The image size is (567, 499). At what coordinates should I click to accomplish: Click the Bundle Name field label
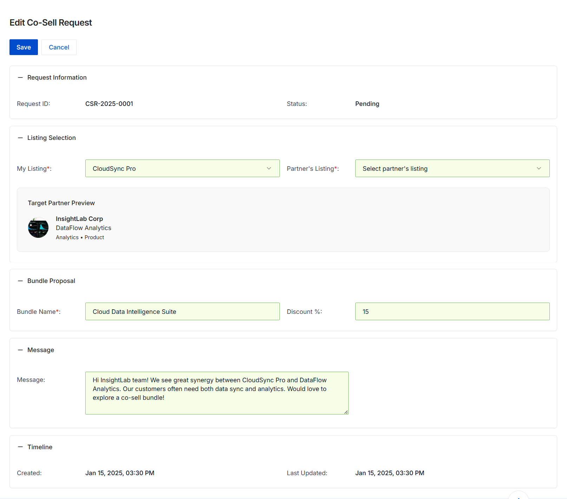coord(39,312)
